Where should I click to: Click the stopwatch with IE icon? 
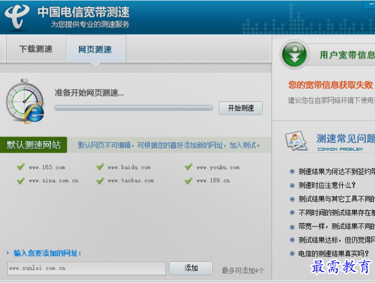point(25,101)
